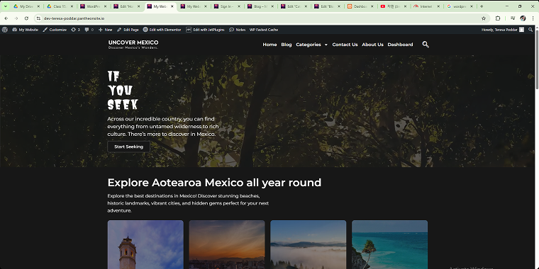Open the Customize option in admin bar
Image resolution: width=539 pixels, height=269 pixels.
[55, 30]
